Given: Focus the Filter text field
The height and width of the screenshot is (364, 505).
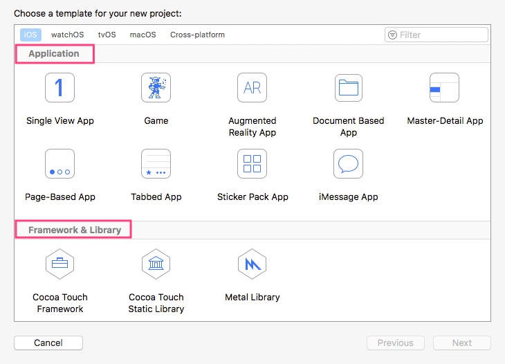Looking at the screenshot, I should [437, 35].
